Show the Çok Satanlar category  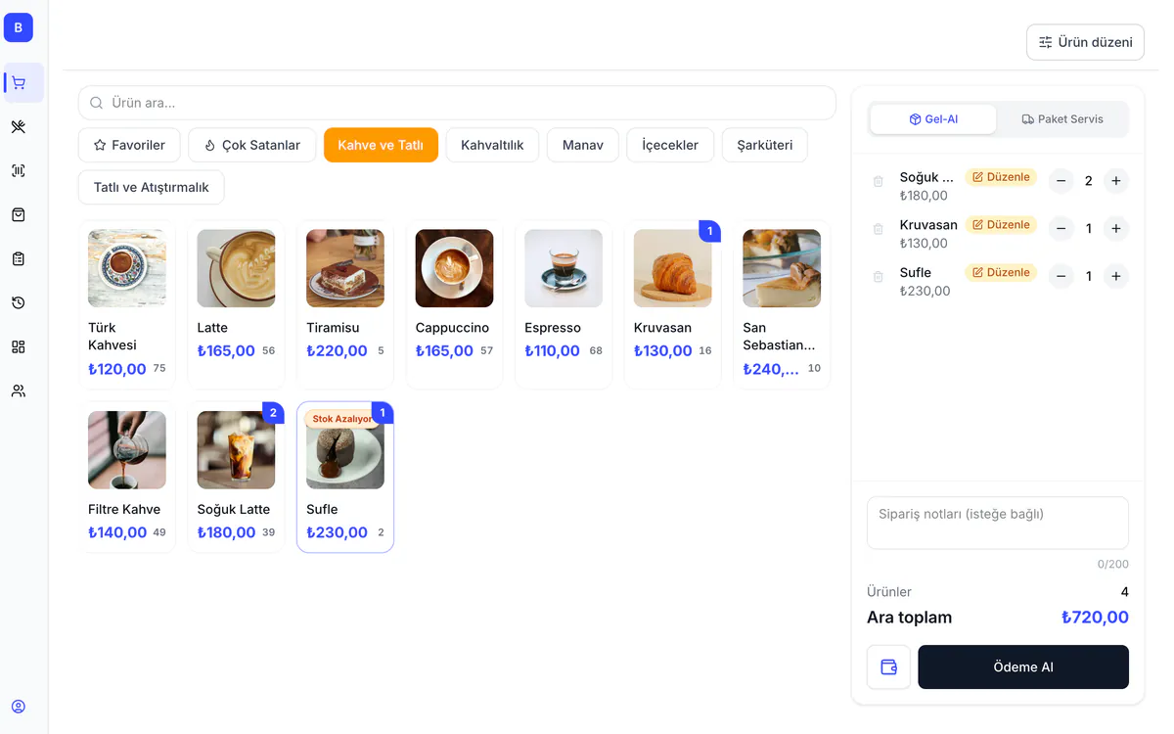tap(252, 145)
